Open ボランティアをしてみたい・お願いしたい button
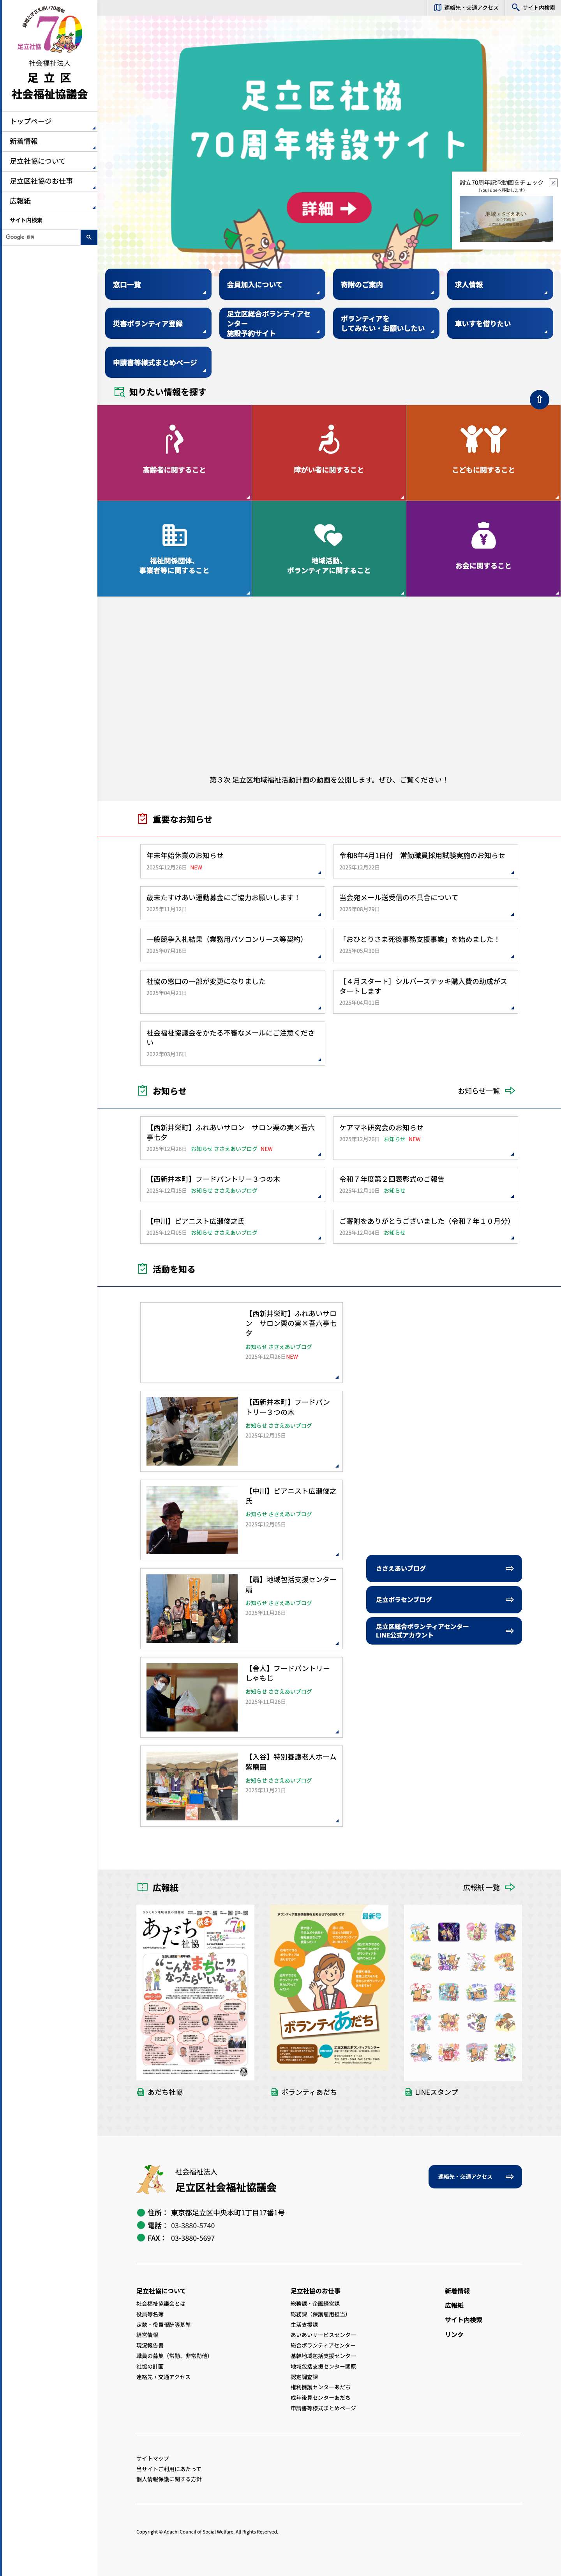Viewport: 561px width, 2576px height. tap(386, 323)
